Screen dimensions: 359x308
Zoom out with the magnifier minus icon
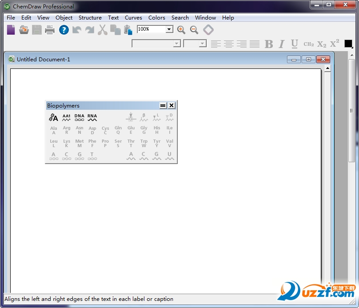194,30
